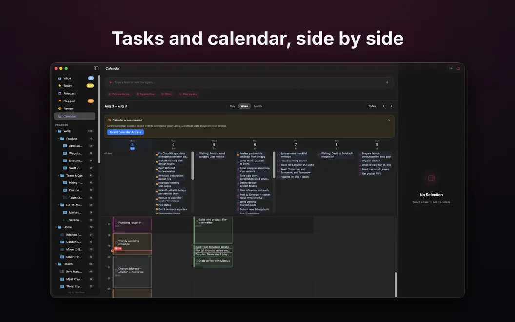
Task: Click the microphone icon in task field
Action: click(387, 82)
